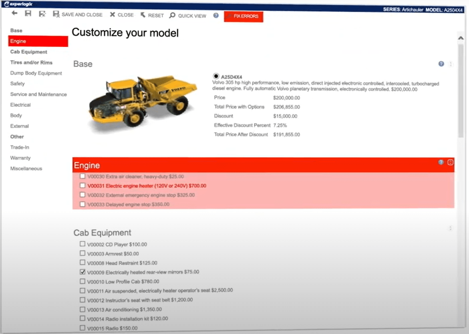
Task: Open Quick View using its magnifier icon
Action: coord(172,16)
